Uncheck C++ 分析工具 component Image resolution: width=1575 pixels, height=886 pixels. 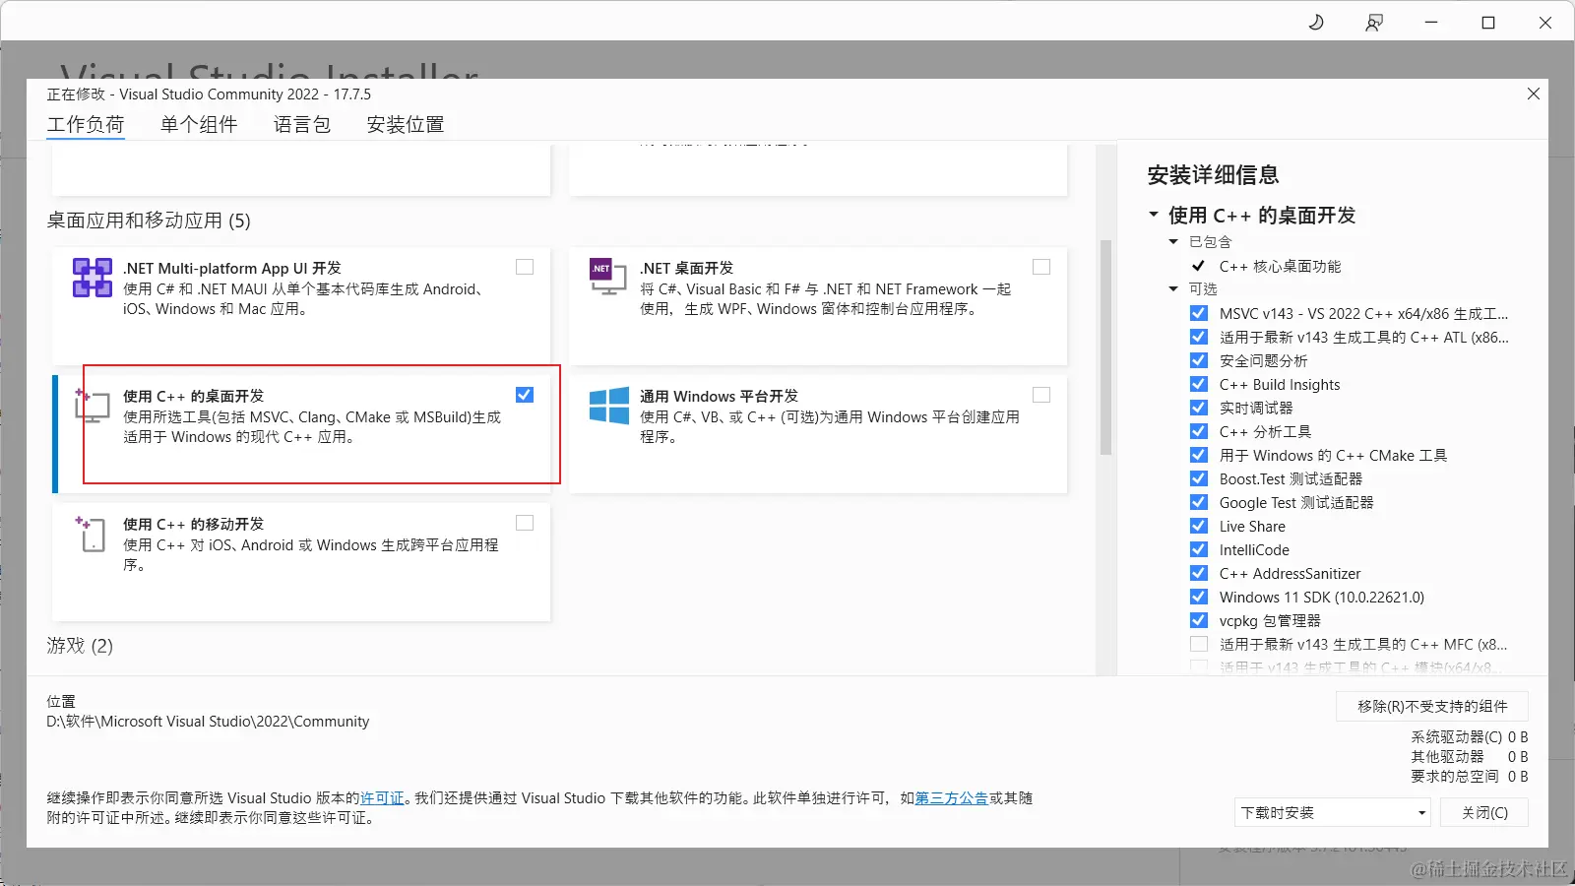click(1199, 431)
